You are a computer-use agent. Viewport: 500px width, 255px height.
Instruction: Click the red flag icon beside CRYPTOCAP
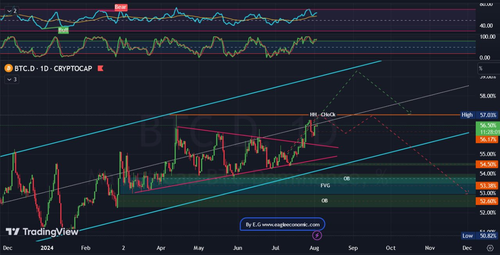pos(100,68)
